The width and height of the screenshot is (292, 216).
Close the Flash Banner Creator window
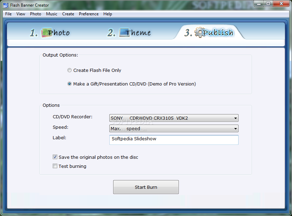[x=282, y=3]
